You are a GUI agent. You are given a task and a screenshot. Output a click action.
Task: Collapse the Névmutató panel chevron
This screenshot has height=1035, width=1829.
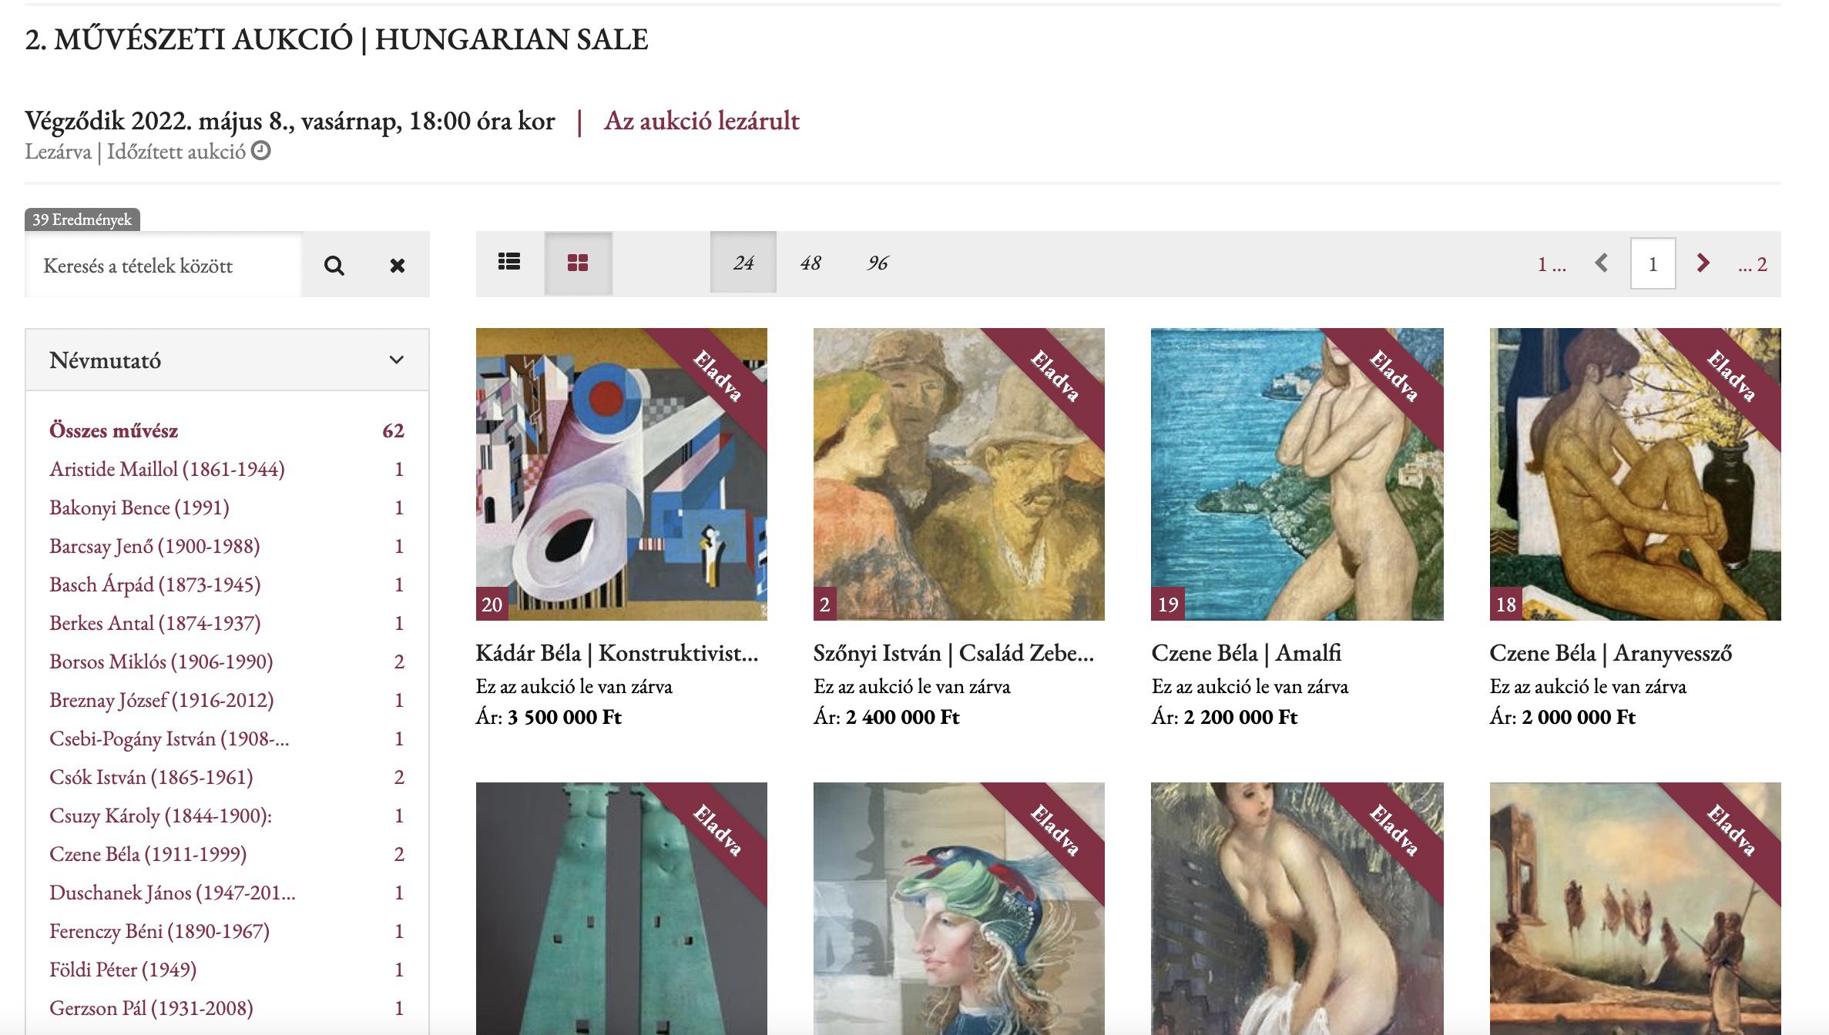click(397, 360)
